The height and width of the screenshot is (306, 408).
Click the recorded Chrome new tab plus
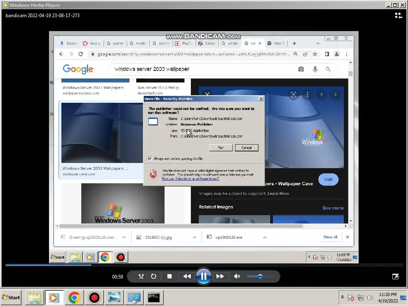[x=294, y=43]
